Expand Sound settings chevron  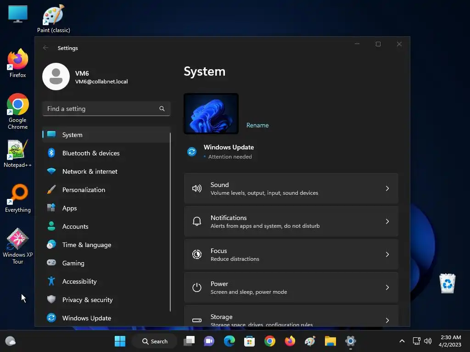point(387,188)
